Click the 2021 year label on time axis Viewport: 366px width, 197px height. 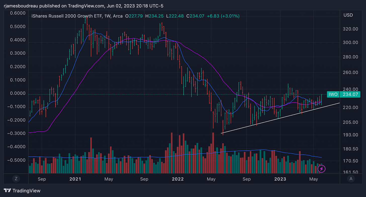click(x=75, y=179)
